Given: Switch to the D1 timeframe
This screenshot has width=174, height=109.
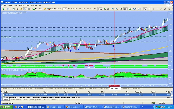Looking at the screenshot, I should 88,9.
